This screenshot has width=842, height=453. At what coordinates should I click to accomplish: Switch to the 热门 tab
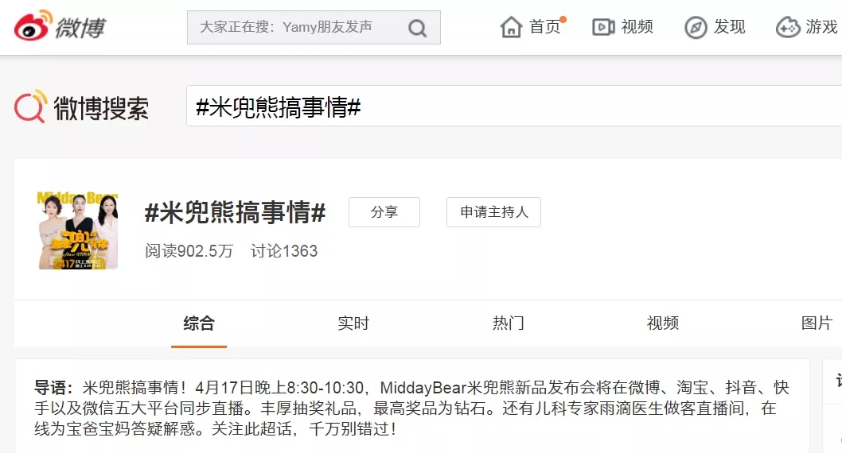click(x=509, y=323)
